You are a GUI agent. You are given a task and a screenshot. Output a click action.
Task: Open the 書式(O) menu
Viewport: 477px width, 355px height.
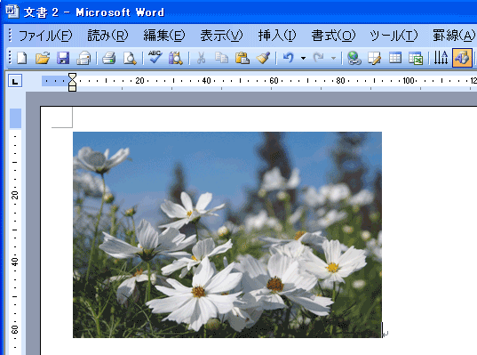[x=333, y=36]
